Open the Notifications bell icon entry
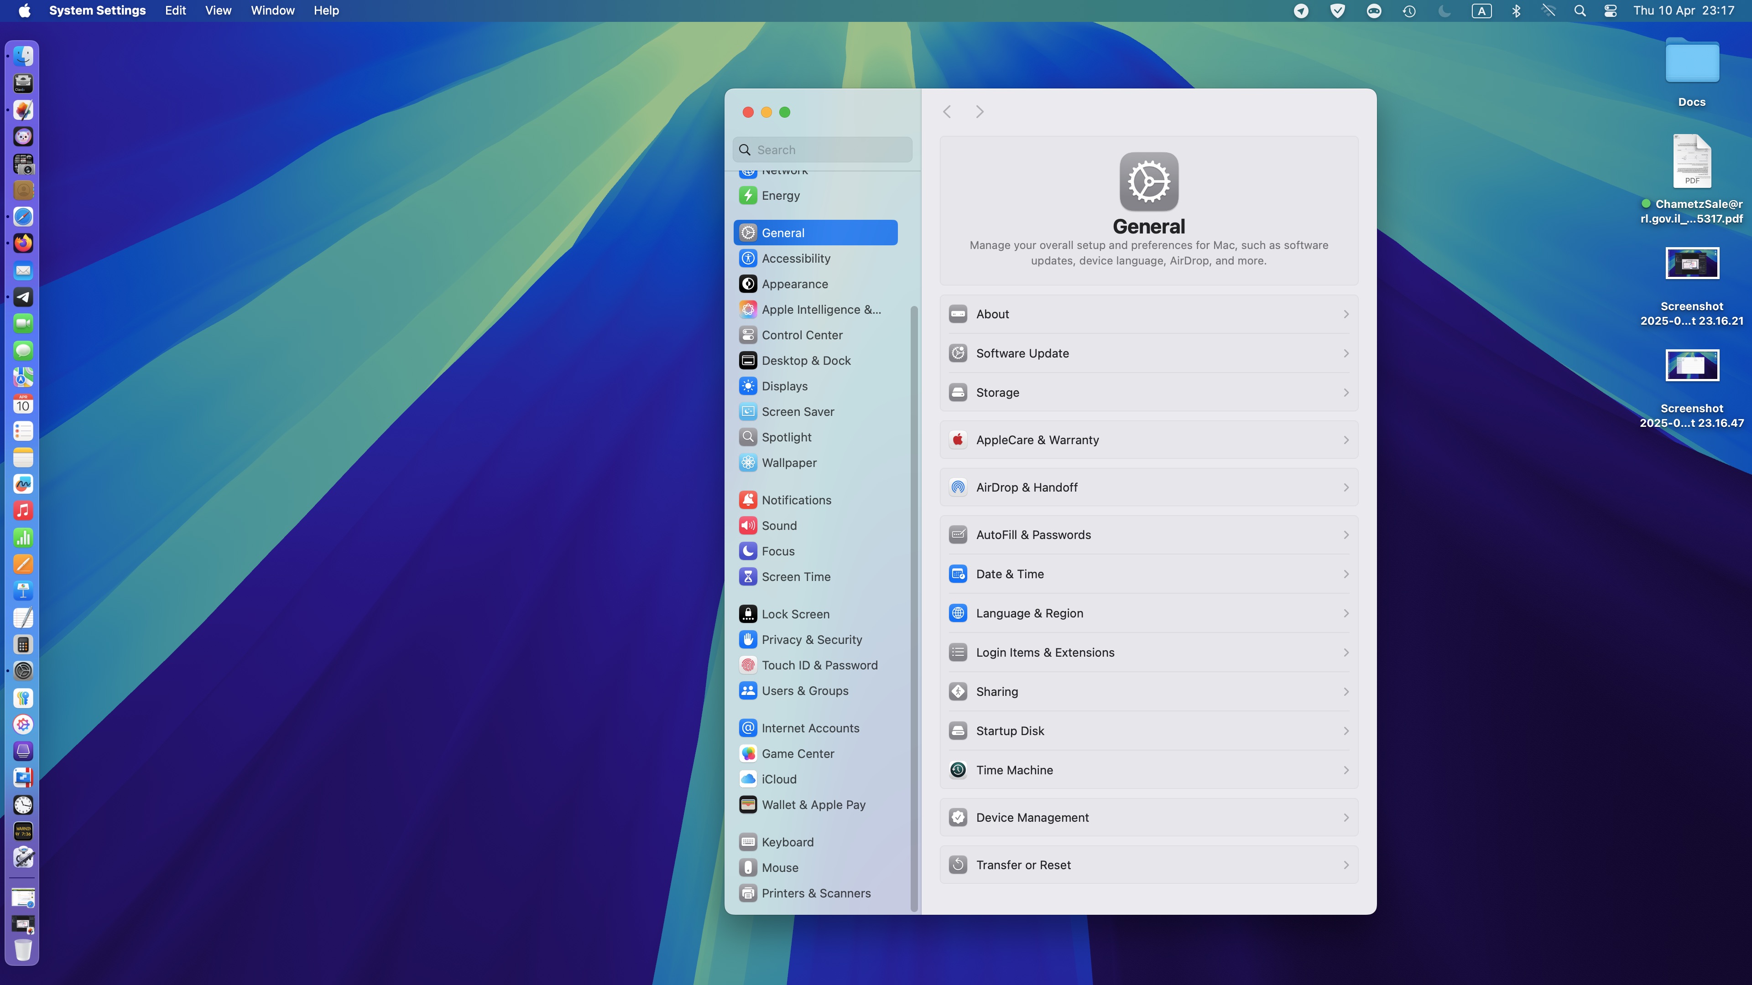1752x985 pixels. pos(747,500)
